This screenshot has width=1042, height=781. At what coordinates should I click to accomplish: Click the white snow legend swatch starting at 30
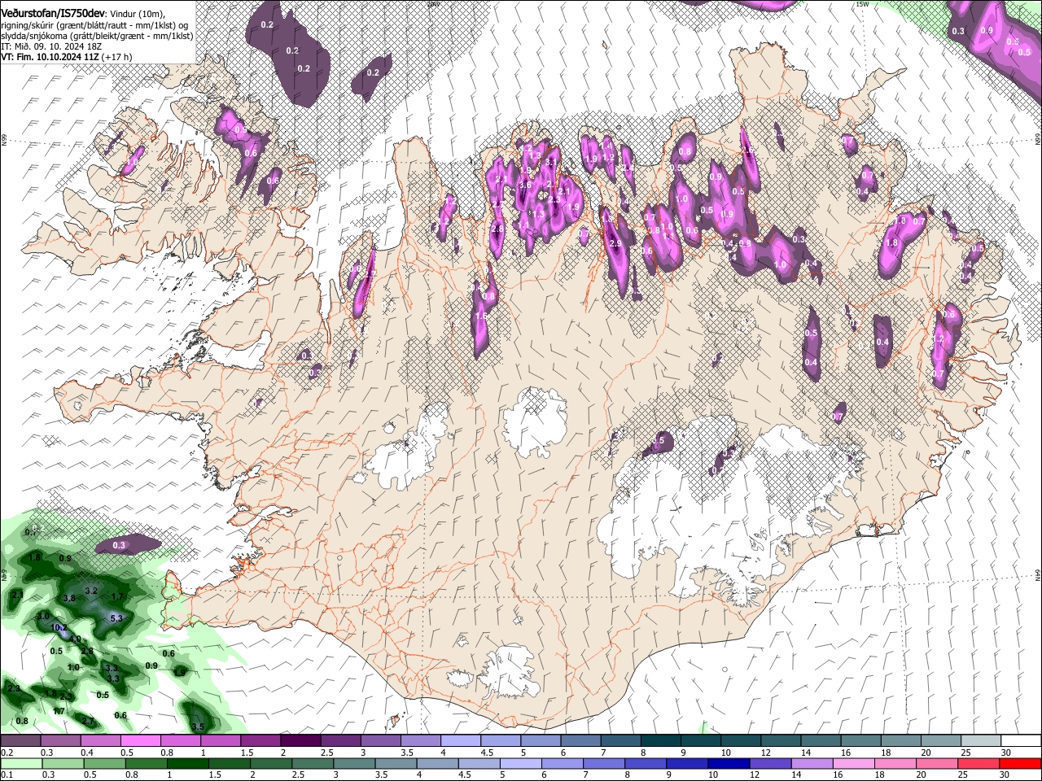1020,741
